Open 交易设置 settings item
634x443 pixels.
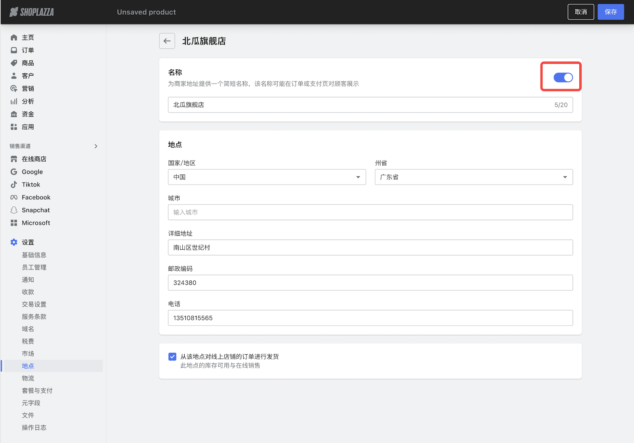(34, 304)
